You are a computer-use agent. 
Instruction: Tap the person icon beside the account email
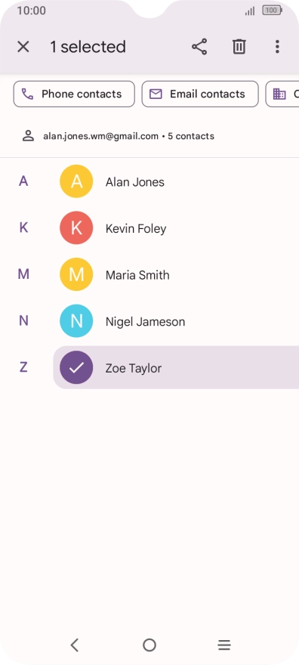click(28, 136)
